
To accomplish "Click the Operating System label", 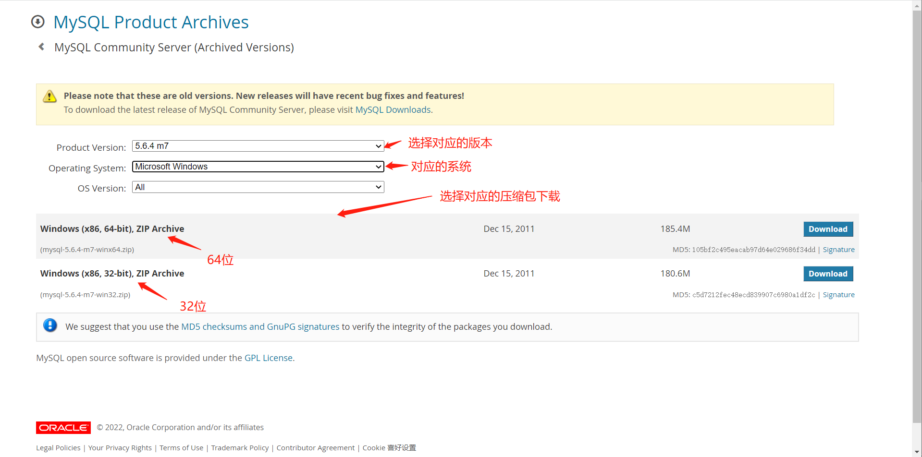I will (87, 168).
